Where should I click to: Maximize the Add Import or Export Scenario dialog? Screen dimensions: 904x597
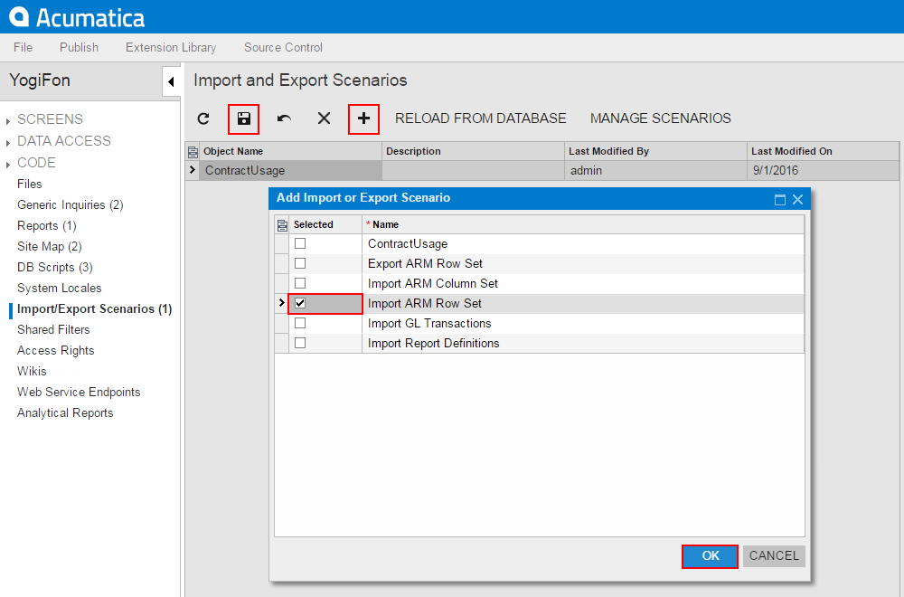pyautogui.click(x=779, y=199)
